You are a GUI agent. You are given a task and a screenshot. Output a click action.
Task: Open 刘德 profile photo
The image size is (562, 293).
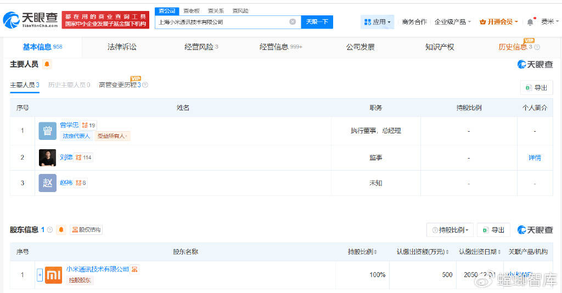coord(47,157)
